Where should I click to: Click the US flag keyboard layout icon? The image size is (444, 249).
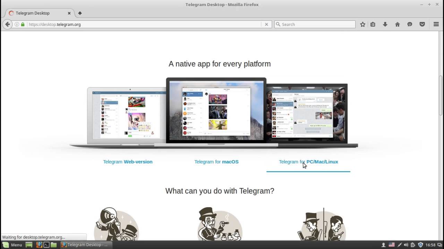pos(392,245)
